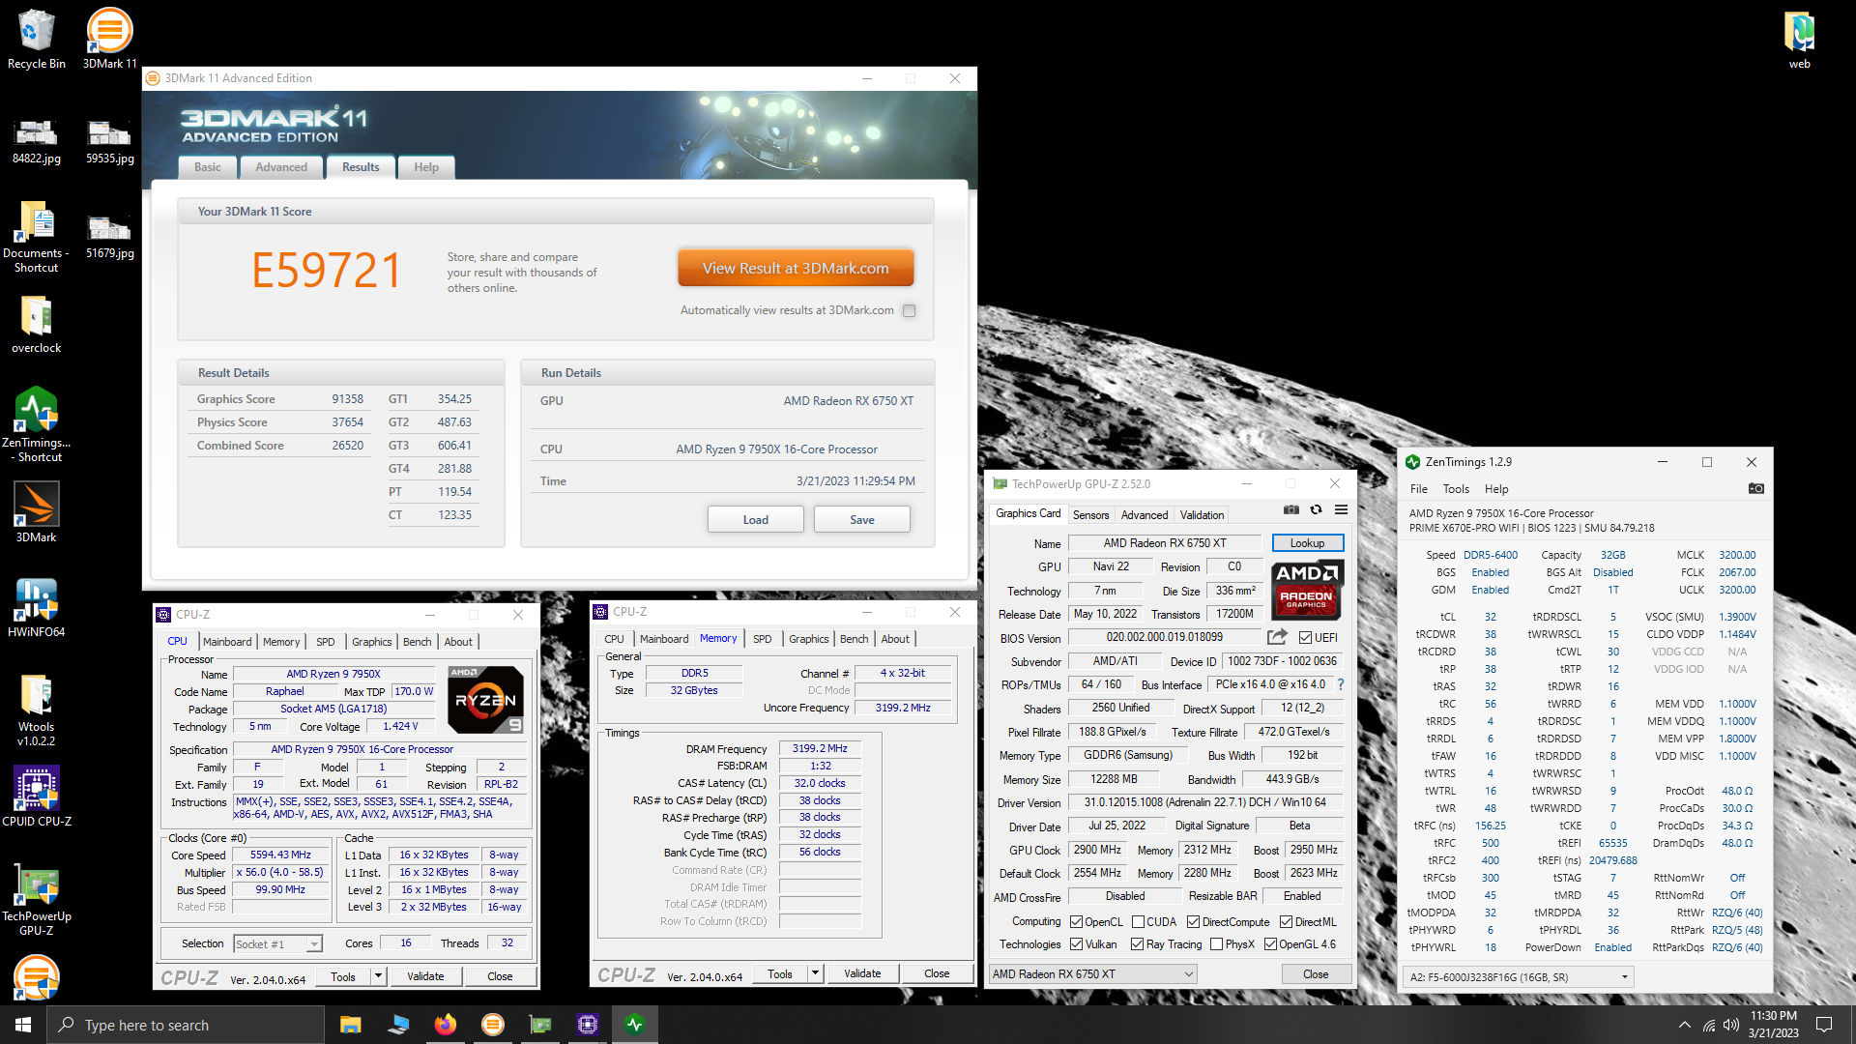Toggle Automatically view results at 3DMark.com

909,310
